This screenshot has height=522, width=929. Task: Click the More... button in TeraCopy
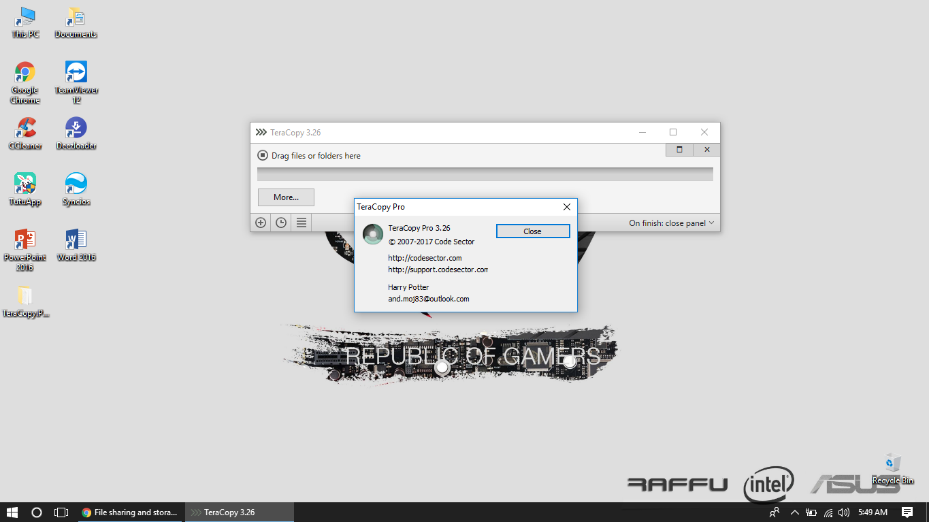pyautogui.click(x=286, y=197)
